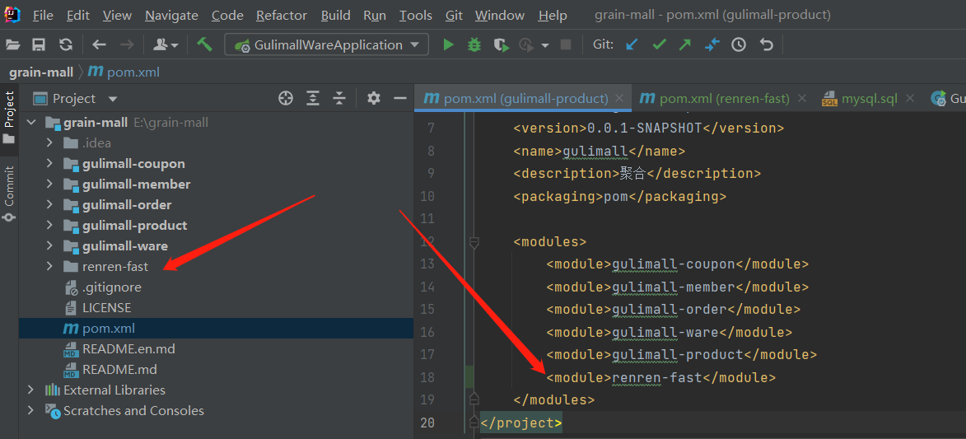
Task: Open the File menu
Action: tap(43, 16)
